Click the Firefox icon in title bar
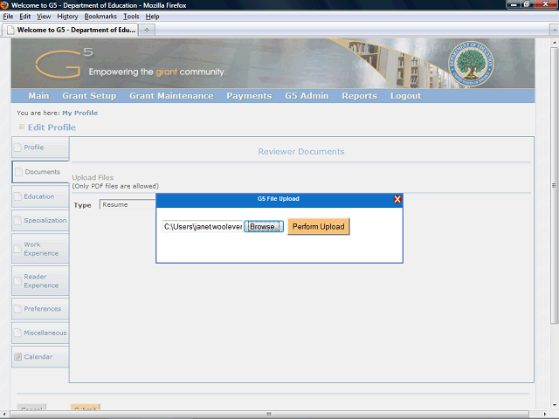The height and width of the screenshot is (419, 559). tap(4, 5)
